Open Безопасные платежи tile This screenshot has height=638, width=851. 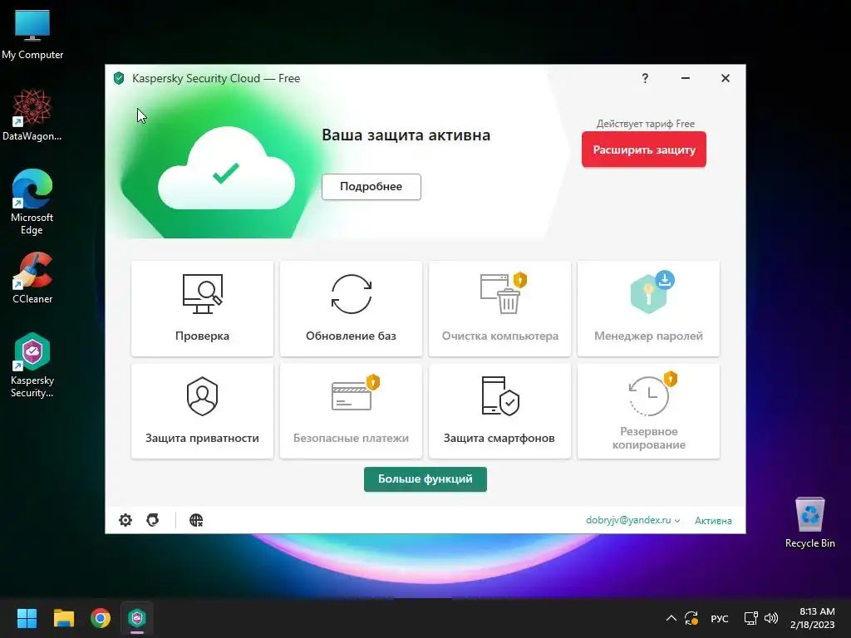[351, 410]
